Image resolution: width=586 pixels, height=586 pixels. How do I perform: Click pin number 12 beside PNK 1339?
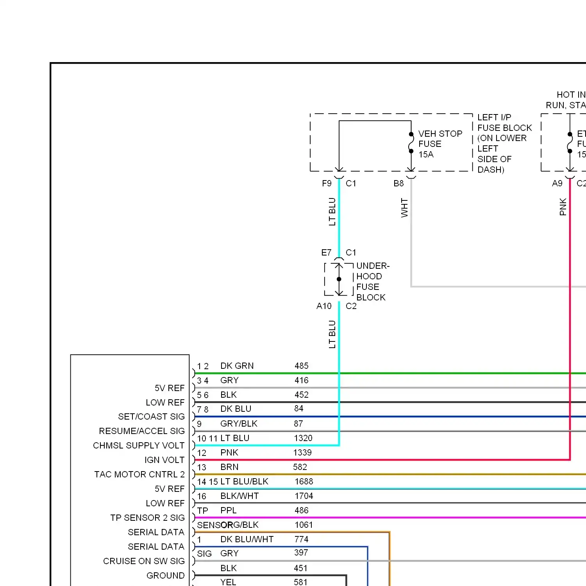point(202,453)
